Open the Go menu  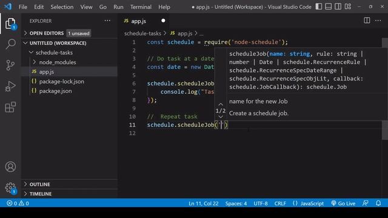click(103, 7)
